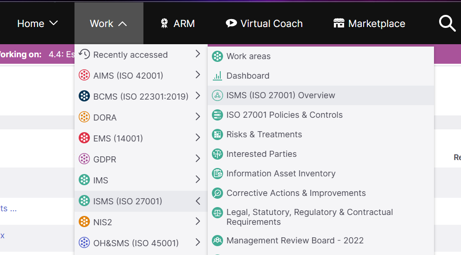Open the search magnifier icon
The height and width of the screenshot is (255, 461).
[x=447, y=23]
